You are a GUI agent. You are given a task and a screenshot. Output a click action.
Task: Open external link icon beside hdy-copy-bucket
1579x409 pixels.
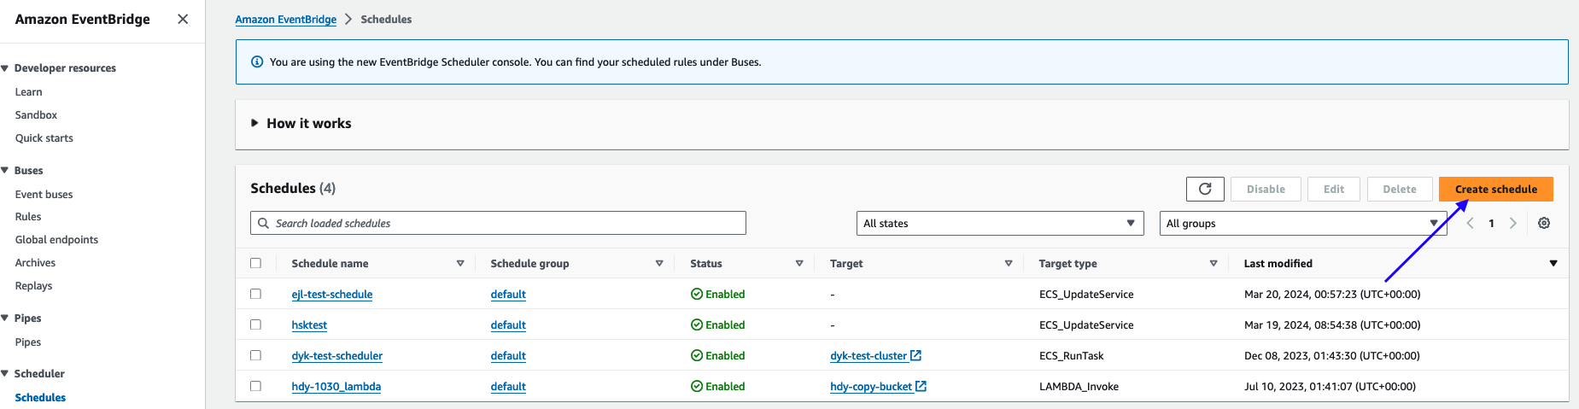click(x=921, y=386)
